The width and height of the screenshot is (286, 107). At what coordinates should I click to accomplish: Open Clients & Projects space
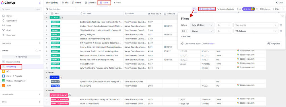(14, 76)
